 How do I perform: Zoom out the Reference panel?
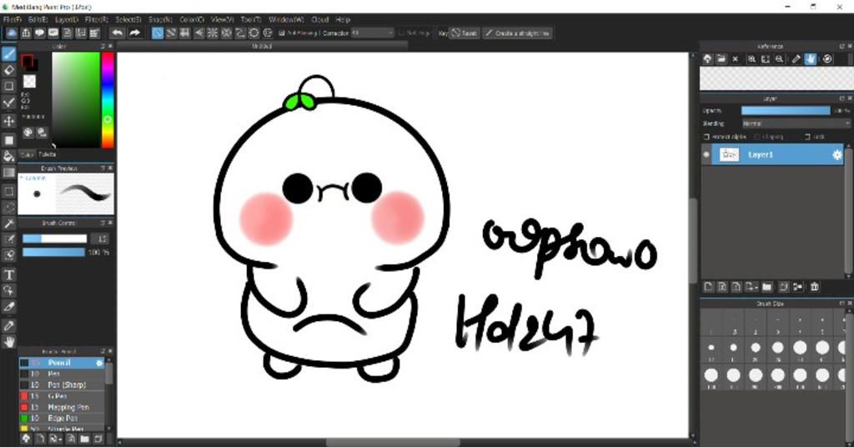click(780, 59)
